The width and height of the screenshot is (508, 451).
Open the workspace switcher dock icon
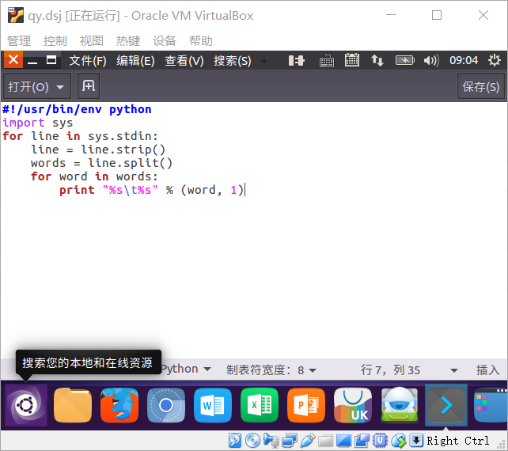[x=491, y=405]
